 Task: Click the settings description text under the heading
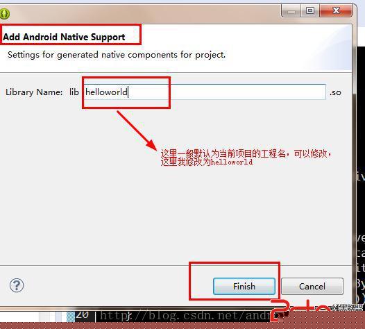pyautogui.click(x=117, y=55)
